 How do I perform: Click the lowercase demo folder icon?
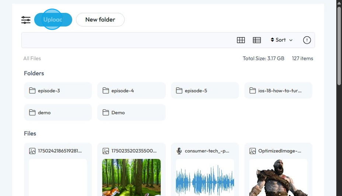(x=32, y=113)
